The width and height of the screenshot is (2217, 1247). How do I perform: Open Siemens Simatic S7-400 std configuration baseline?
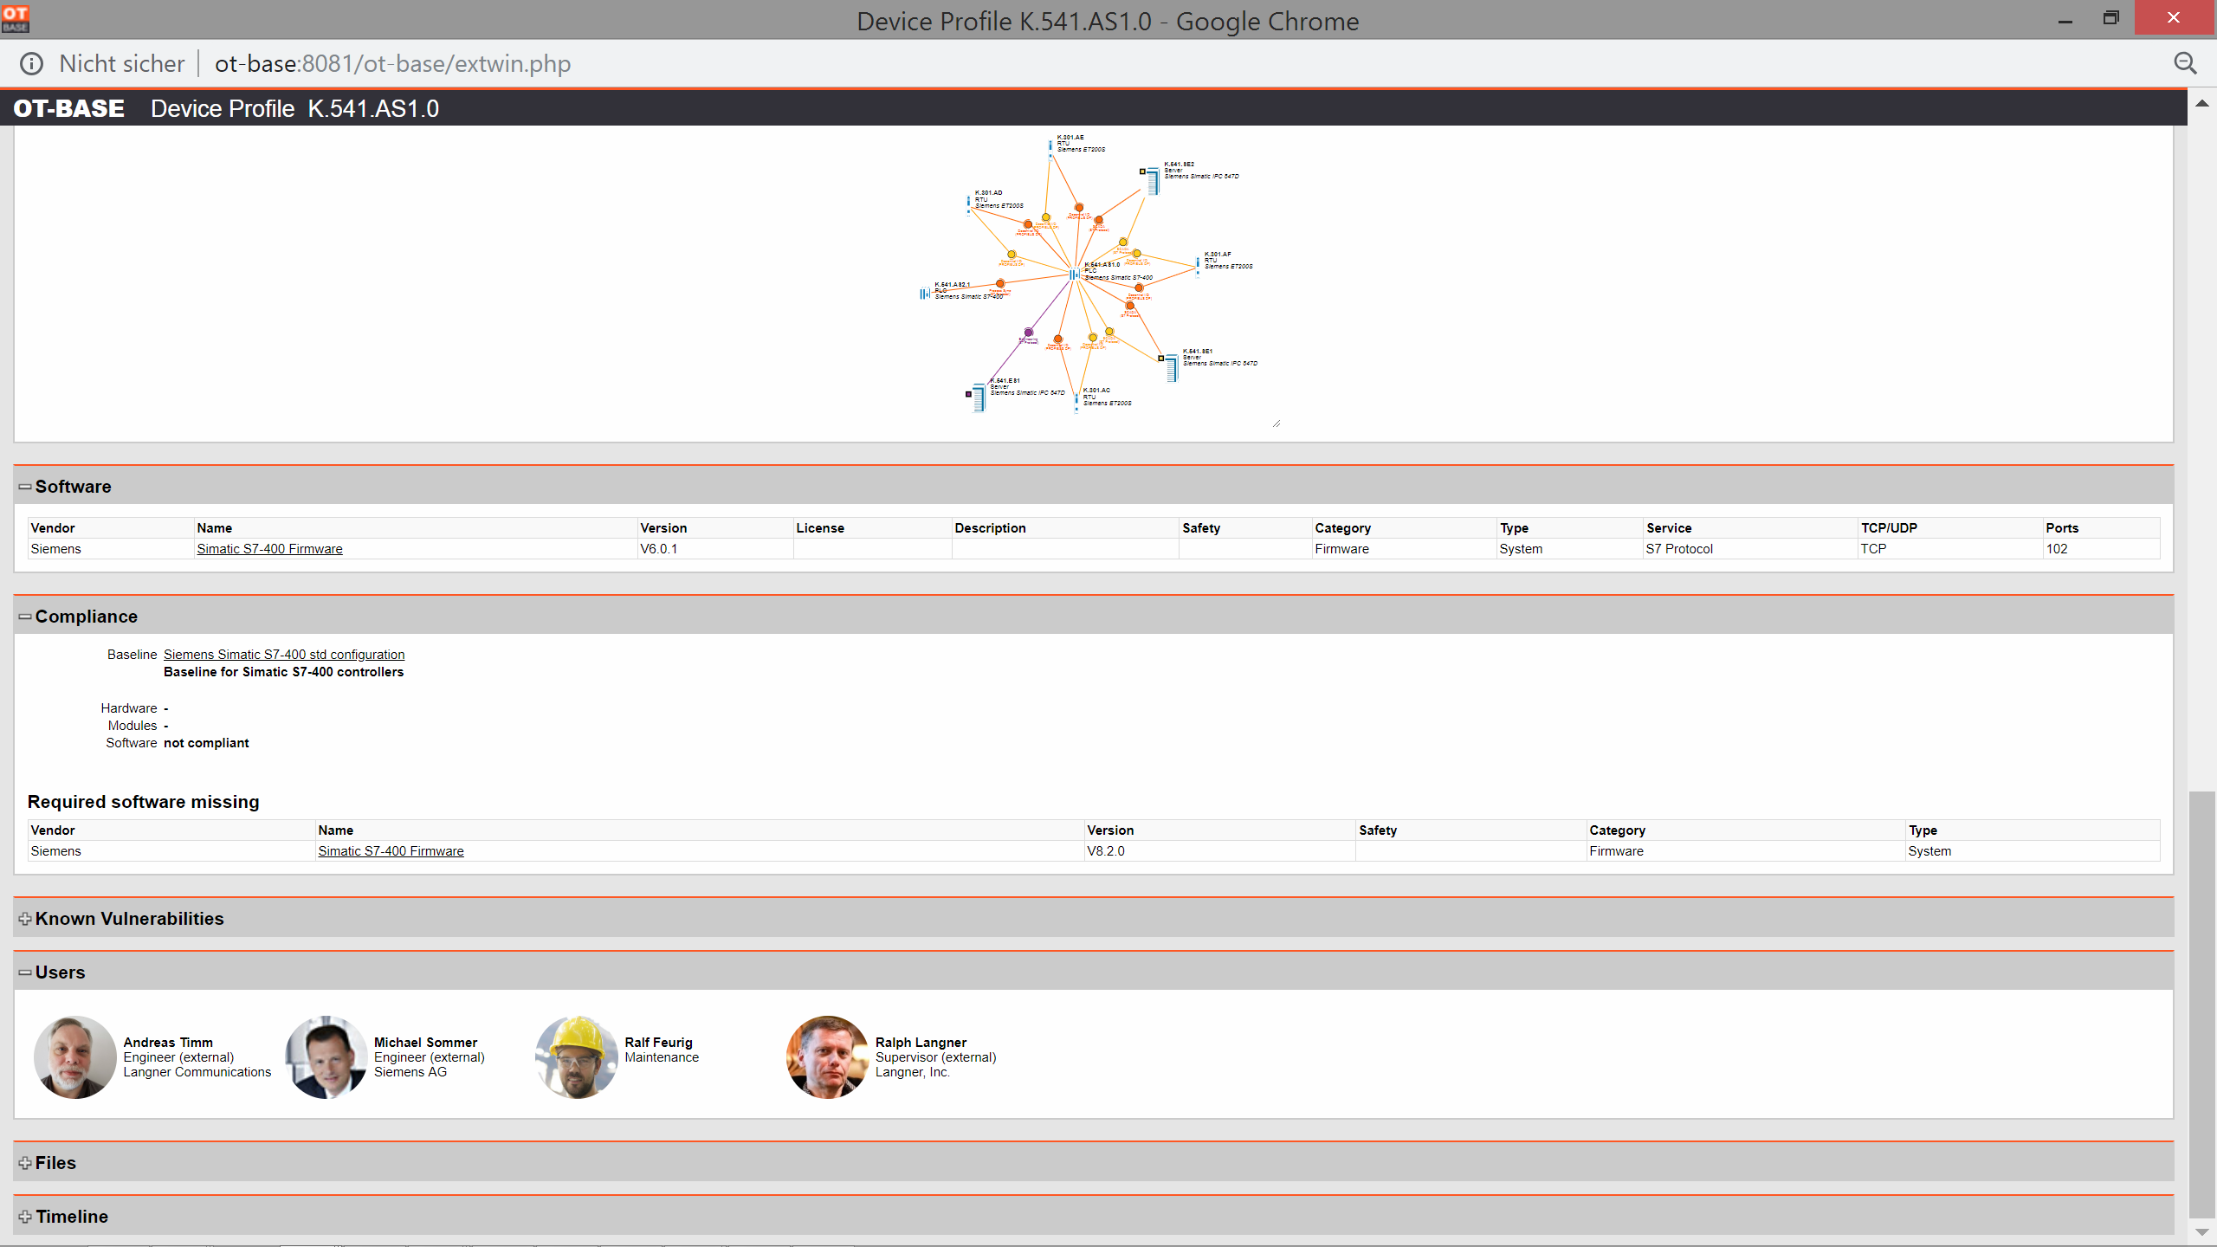coord(284,655)
